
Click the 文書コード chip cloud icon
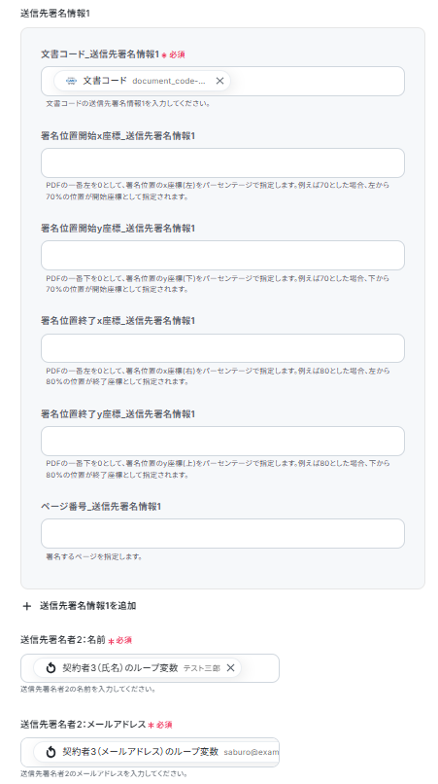click(x=71, y=81)
